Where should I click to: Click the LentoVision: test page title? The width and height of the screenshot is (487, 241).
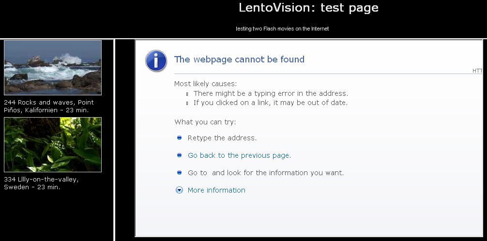(x=308, y=8)
